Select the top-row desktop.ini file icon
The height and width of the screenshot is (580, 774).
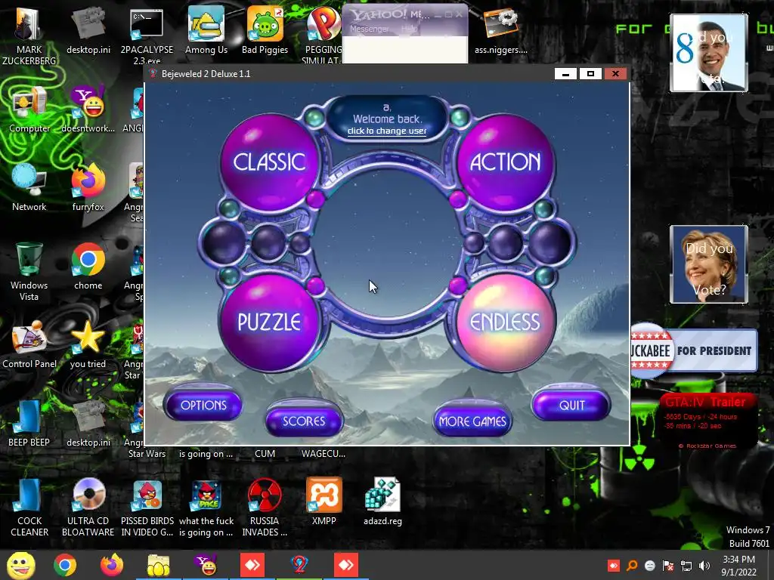pos(88,32)
